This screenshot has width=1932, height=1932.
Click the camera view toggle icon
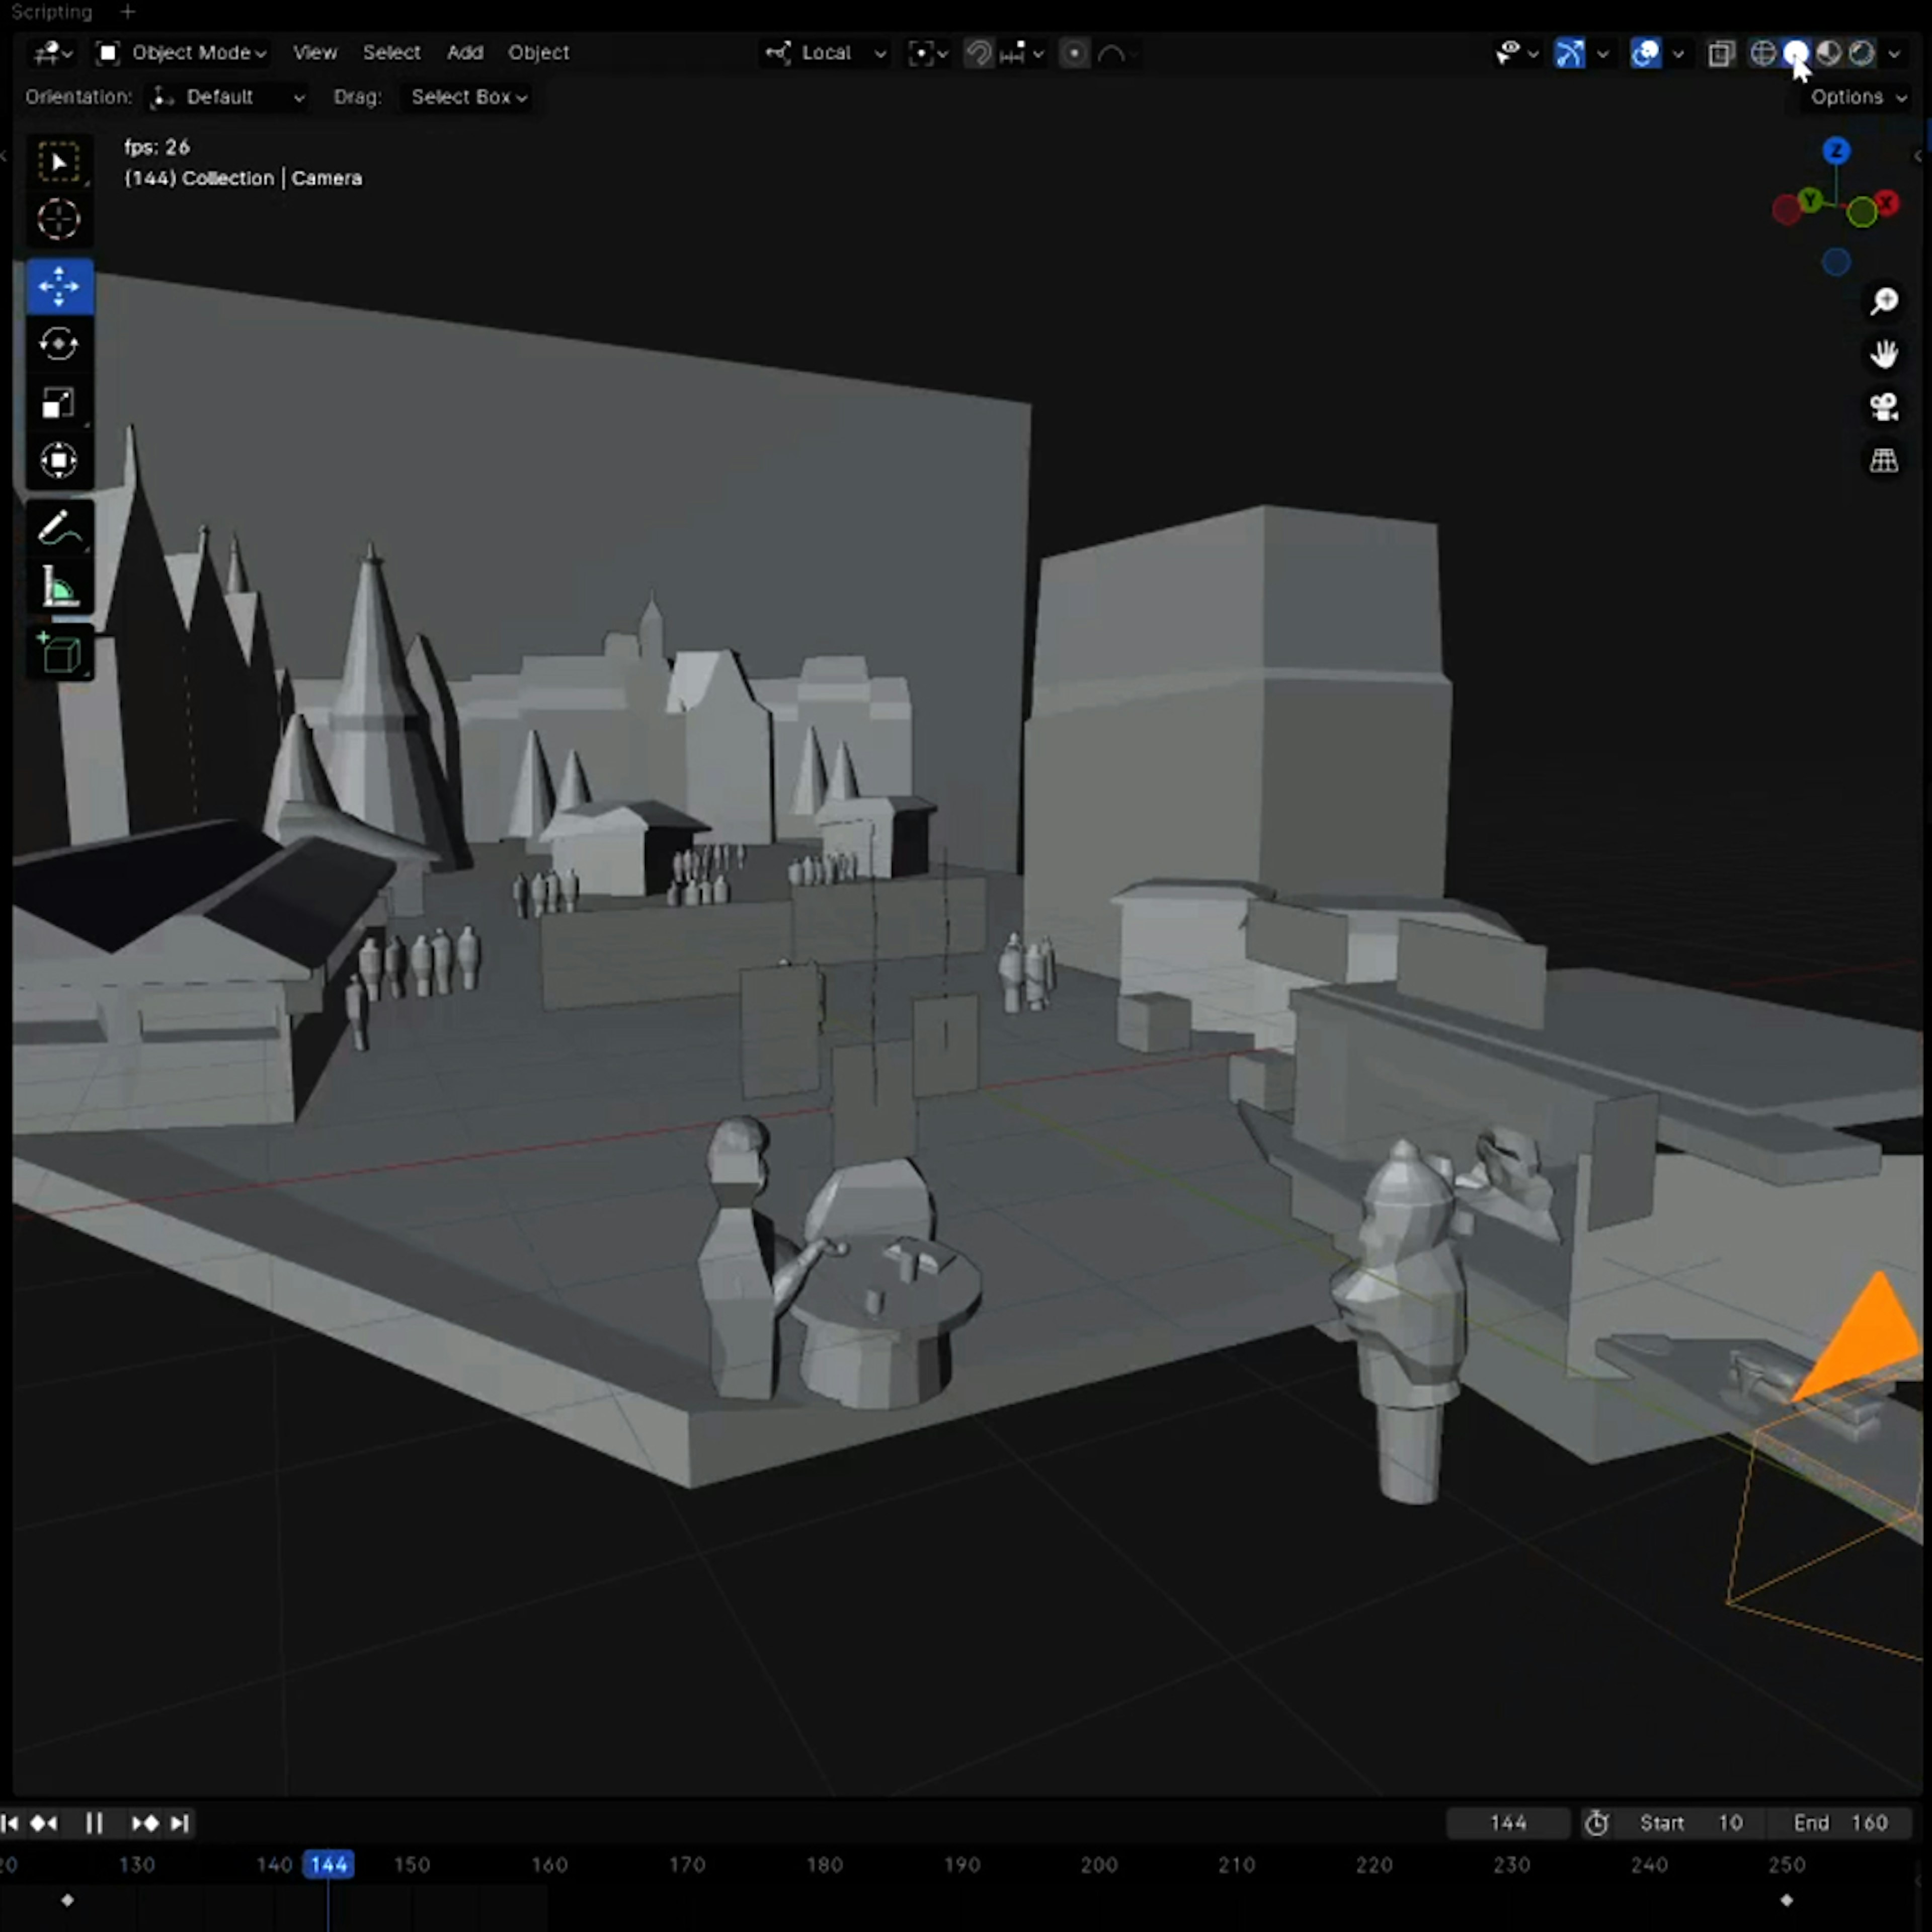[1884, 407]
